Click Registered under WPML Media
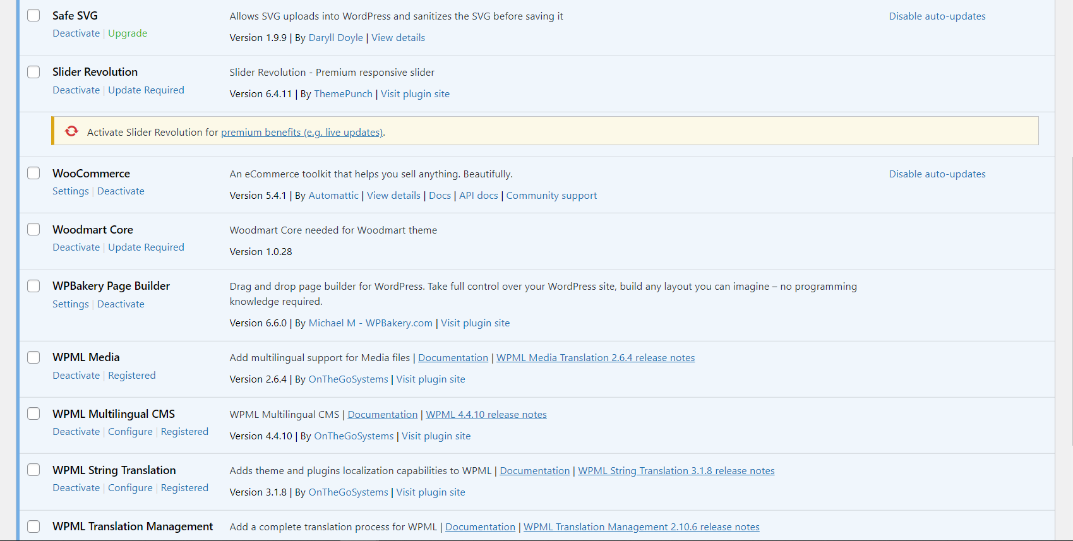Screen dimensions: 1073x541 coord(131,376)
